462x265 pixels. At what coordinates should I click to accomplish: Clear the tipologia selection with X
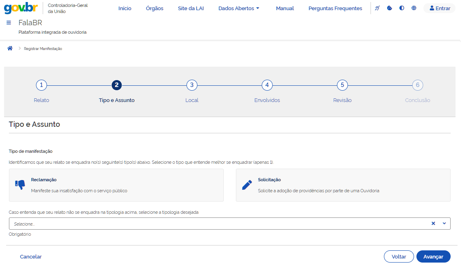(x=433, y=224)
